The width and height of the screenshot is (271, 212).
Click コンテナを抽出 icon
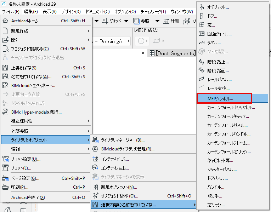pos(95,168)
